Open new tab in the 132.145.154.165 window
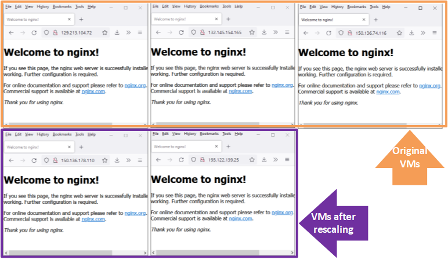This screenshot has height=260, width=448. point(228,19)
